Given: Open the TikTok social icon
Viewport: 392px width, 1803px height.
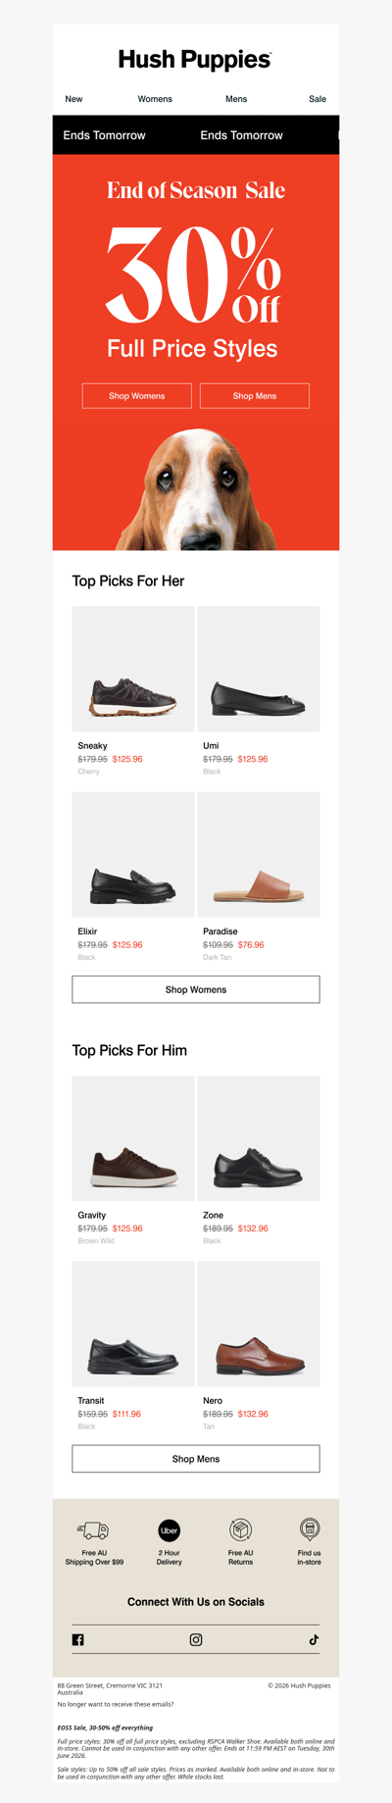Looking at the screenshot, I should [314, 1639].
